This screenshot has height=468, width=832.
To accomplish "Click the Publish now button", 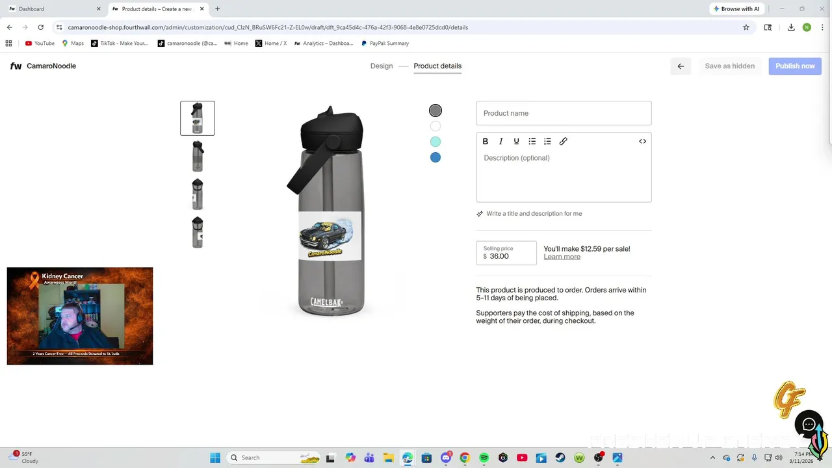I will 795,66.
